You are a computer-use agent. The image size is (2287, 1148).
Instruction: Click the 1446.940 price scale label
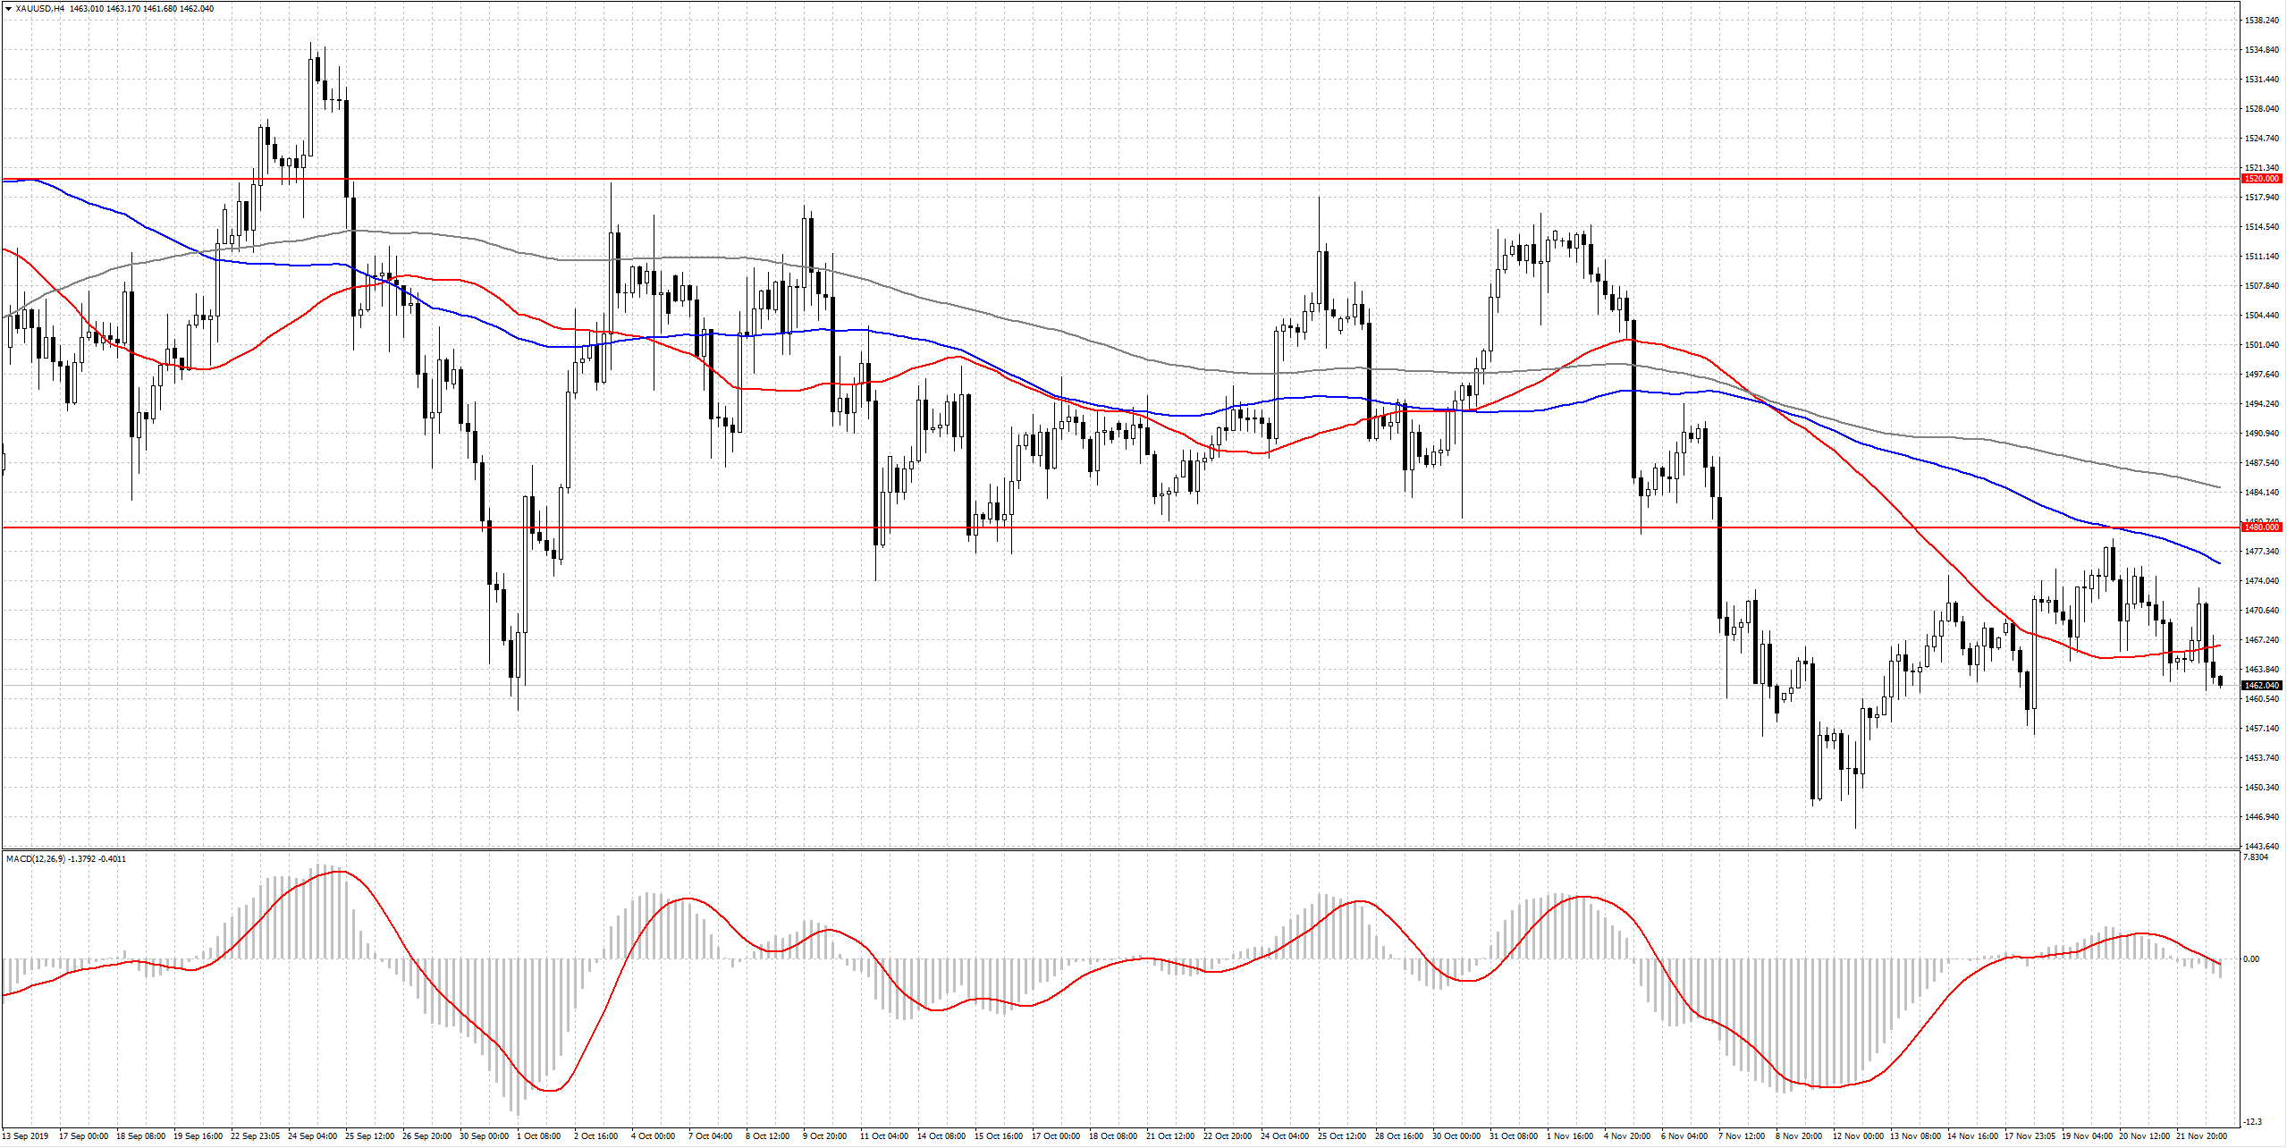2262,817
